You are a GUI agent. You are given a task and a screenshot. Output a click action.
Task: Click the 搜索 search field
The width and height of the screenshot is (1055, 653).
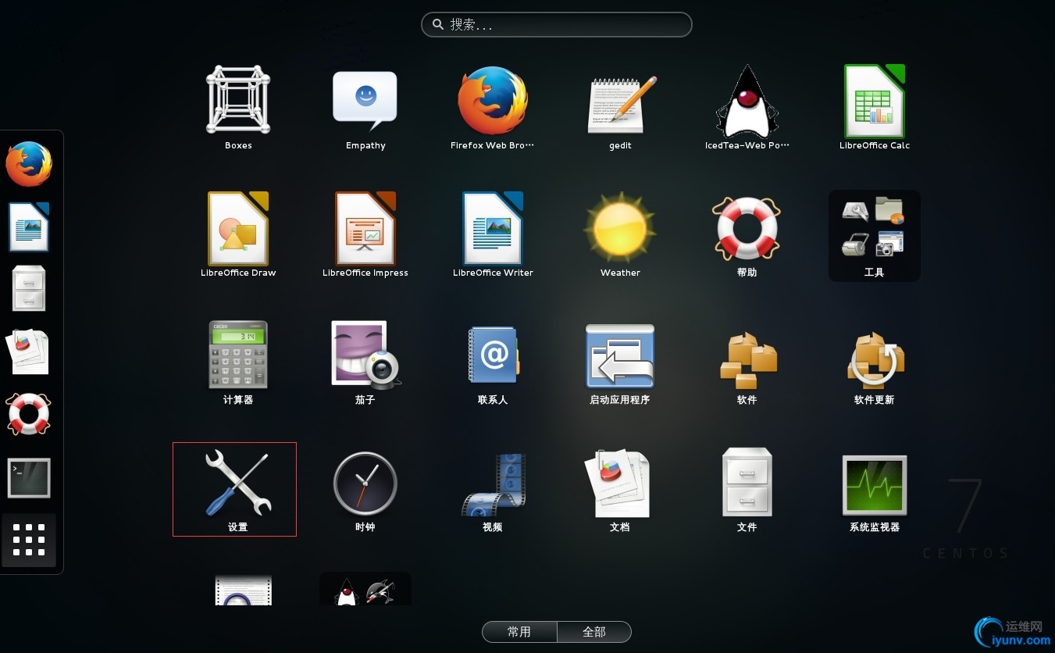tap(557, 24)
